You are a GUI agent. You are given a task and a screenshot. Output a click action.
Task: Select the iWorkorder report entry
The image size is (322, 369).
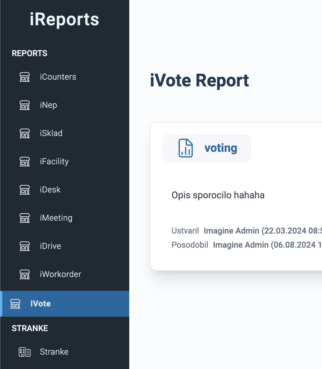coord(60,274)
